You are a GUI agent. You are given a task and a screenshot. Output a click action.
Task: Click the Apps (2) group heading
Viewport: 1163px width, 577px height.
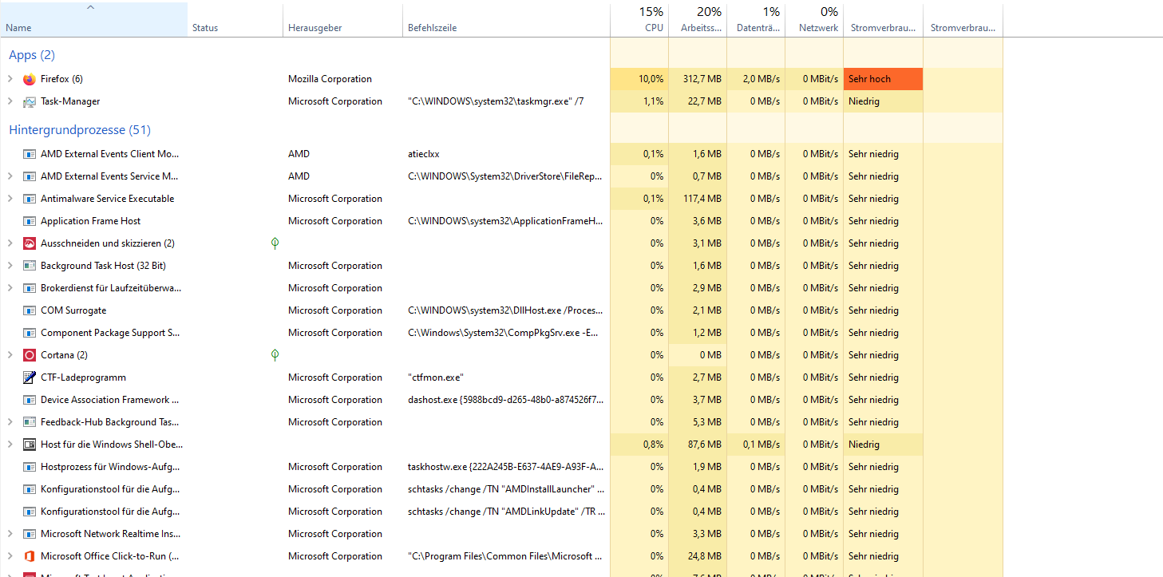coord(32,55)
